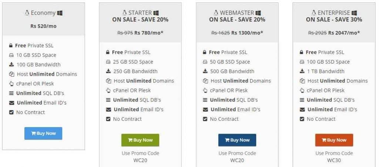Click the Rs 780/mo STARTER price
Image resolution: width=379 pixels, height=167 pixels.
coord(149,33)
